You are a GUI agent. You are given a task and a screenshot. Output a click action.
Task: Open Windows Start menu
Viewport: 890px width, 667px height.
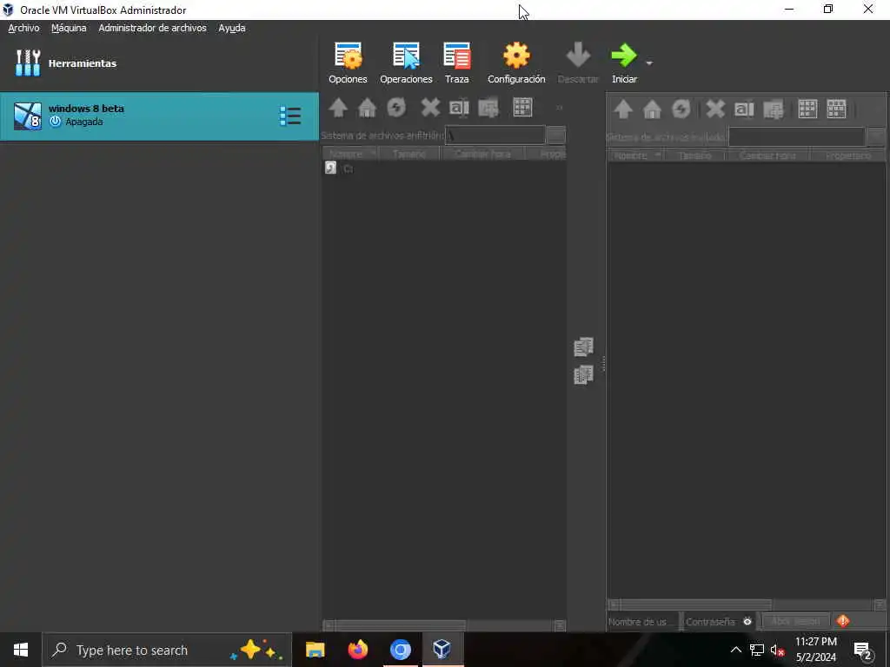[21, 650]
